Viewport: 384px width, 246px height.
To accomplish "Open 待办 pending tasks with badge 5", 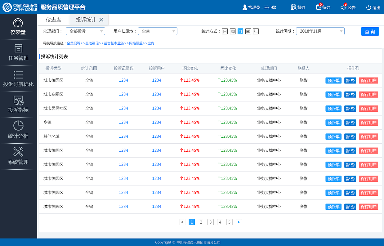I will coord(323,7).
